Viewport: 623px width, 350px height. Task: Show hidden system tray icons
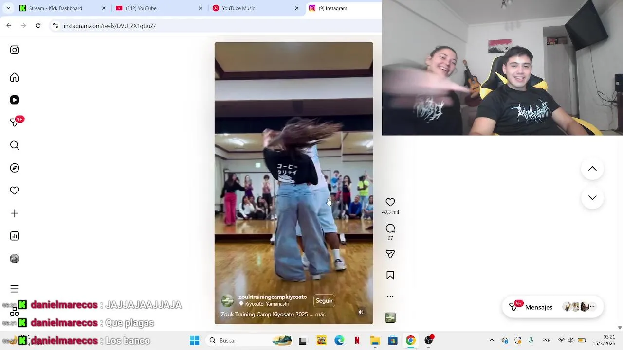[492, 341]
